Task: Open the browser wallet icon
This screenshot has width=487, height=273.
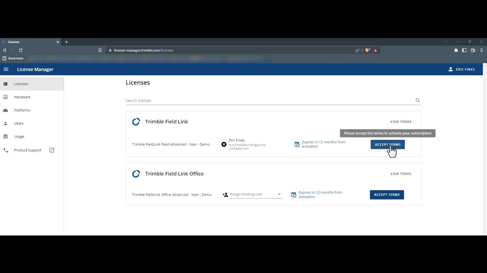Action: tap(473, 50)
